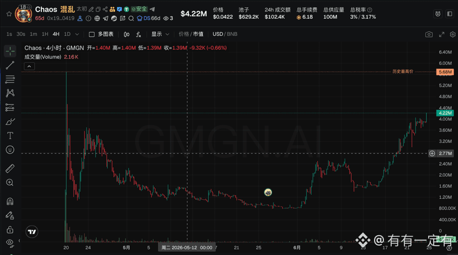Show token info via circled exclamation icon
This screenshot has height=255, width=458.
pos(88,18)
